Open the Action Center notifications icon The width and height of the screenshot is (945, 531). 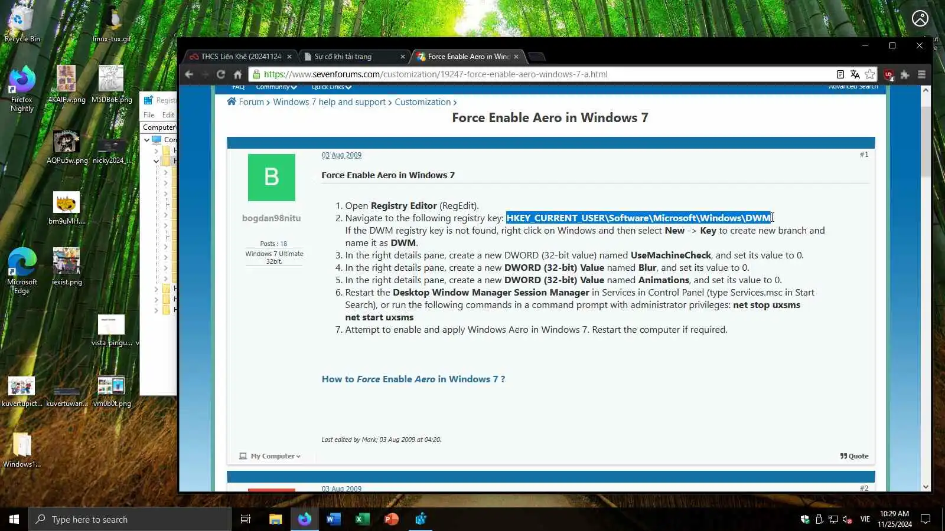pos(926,519)
